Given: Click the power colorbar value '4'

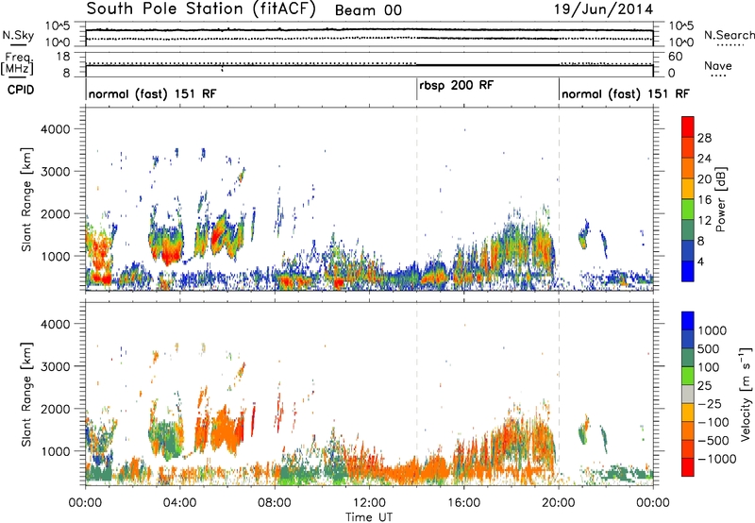Looking at the screenshot, I should point(700,261).
